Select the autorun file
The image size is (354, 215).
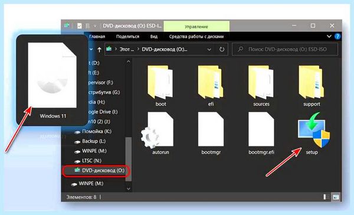point(158,133)
